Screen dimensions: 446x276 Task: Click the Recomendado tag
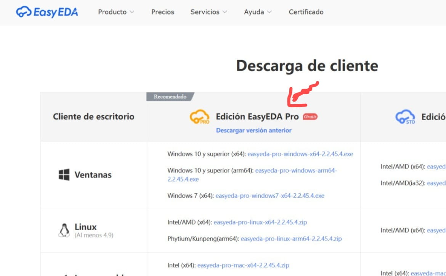coord(170,97)
